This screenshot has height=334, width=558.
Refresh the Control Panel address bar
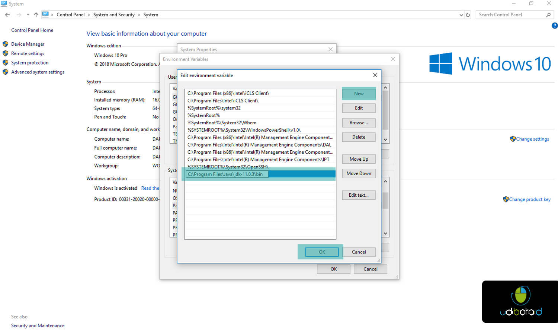click(468, 15)
